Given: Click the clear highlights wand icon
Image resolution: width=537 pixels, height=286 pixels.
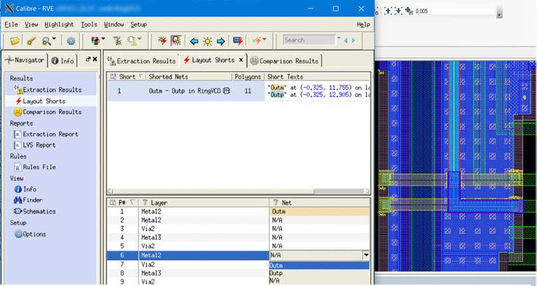Looking at the screenshot, I should tap(31, 41).
